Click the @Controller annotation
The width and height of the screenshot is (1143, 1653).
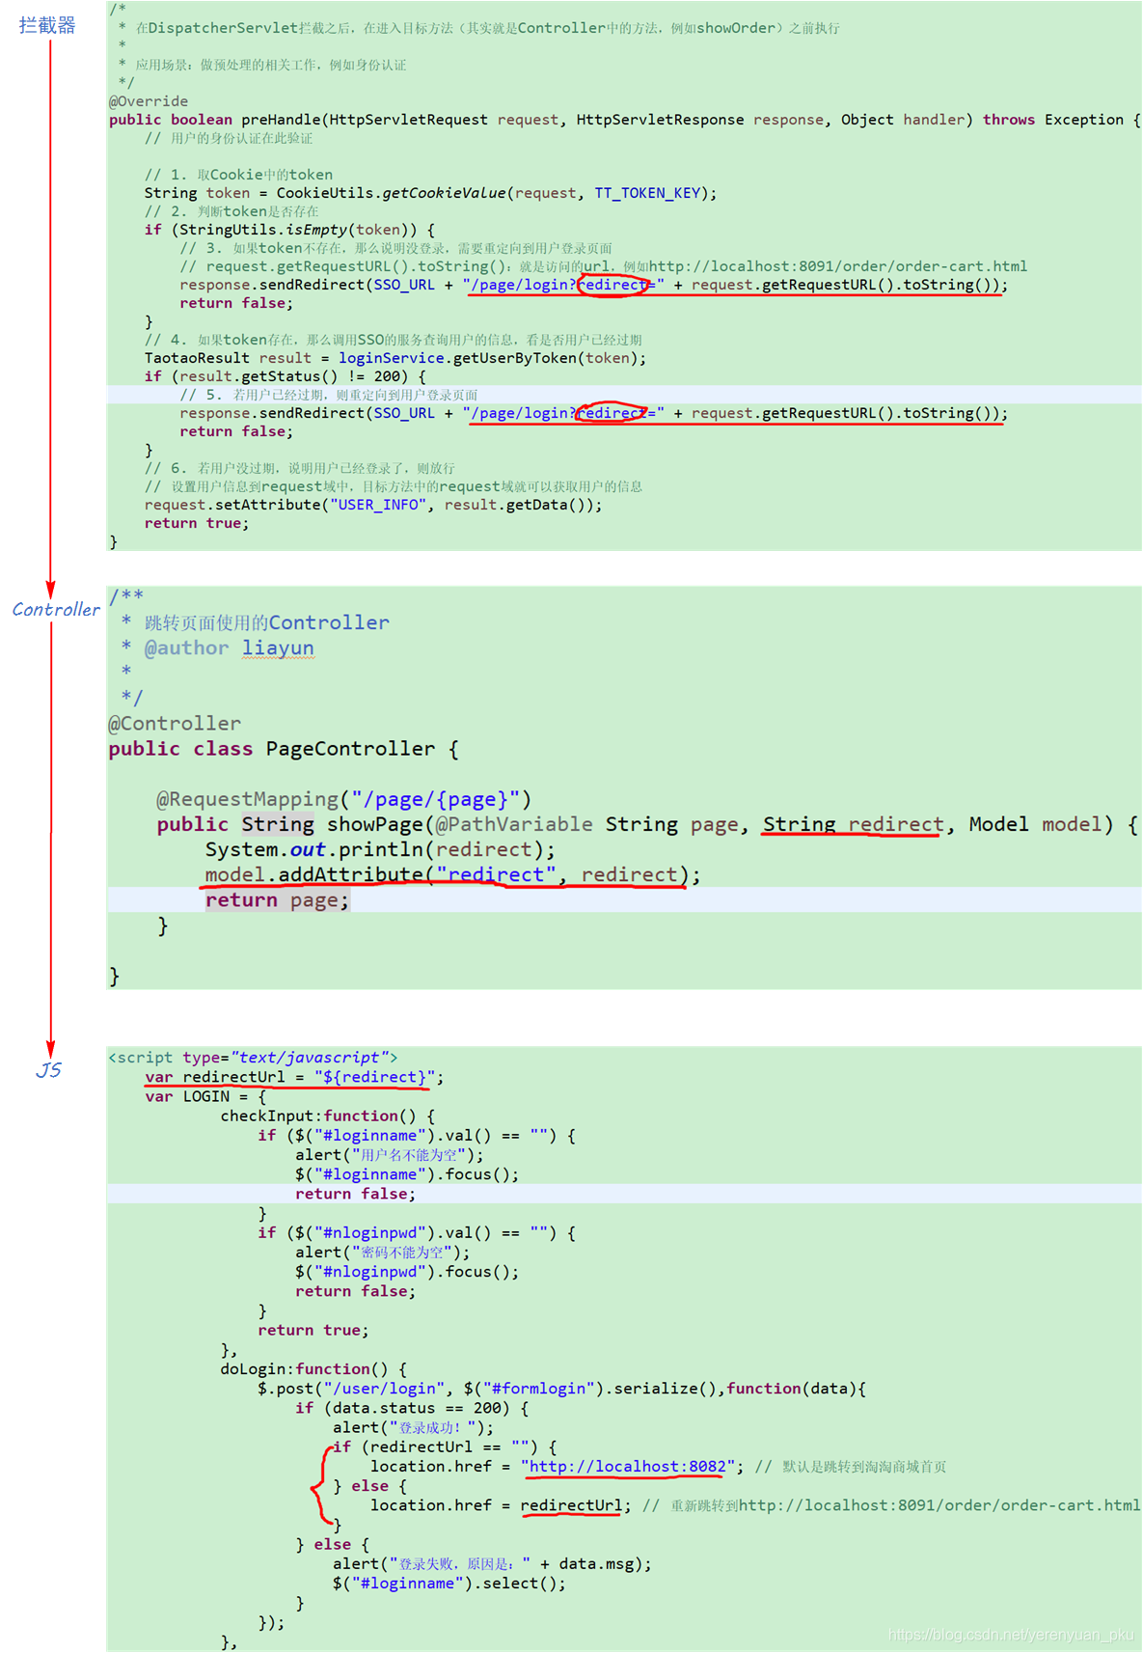175,724
